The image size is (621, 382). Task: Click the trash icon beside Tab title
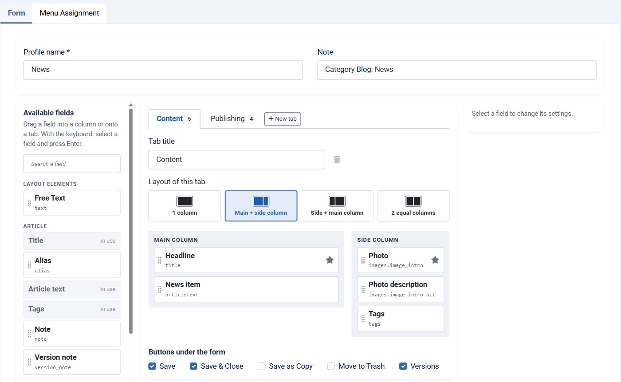(337, 159)
